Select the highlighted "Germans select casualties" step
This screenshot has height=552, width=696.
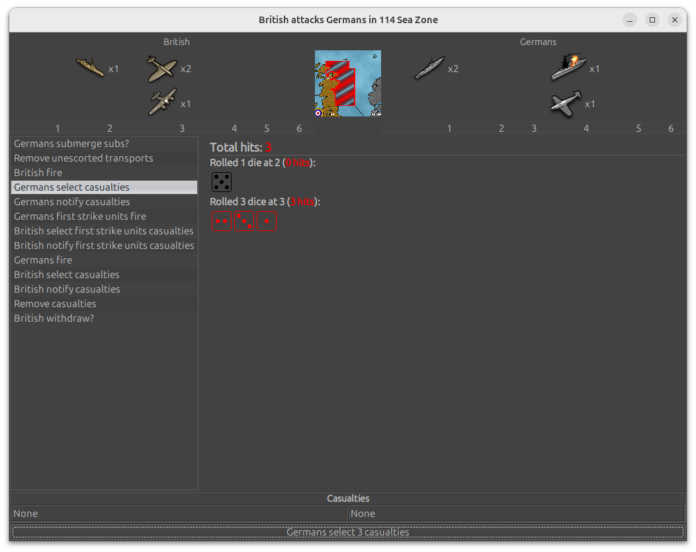click(x=71, y=187)
